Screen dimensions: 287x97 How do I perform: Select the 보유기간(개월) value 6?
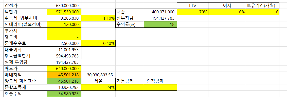tap(263, 12)
